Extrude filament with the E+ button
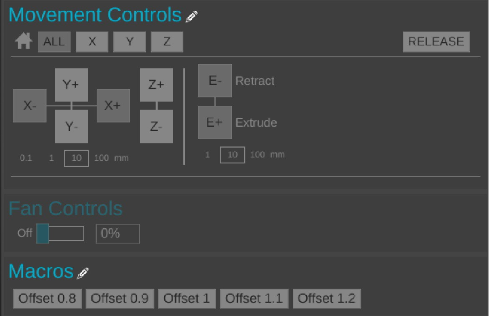This screenshot has height=316, width=489. coord(215,122)
